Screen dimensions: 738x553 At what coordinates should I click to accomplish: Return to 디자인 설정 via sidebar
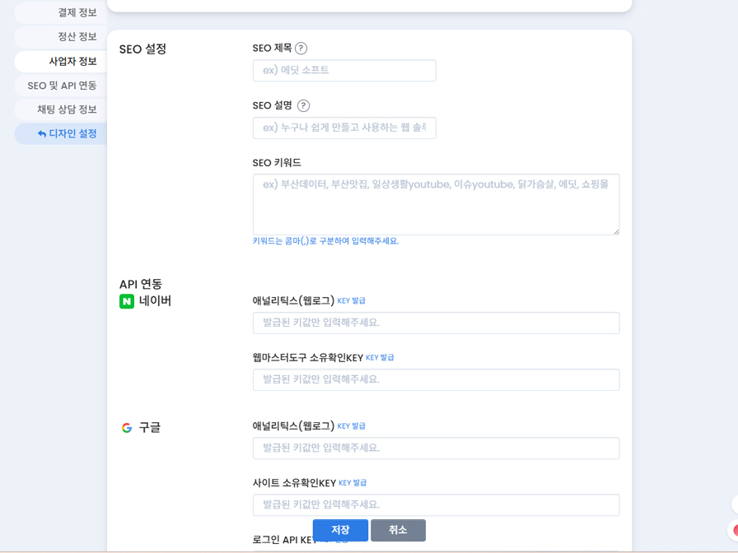pyautogui.click(x=67, y=133)
